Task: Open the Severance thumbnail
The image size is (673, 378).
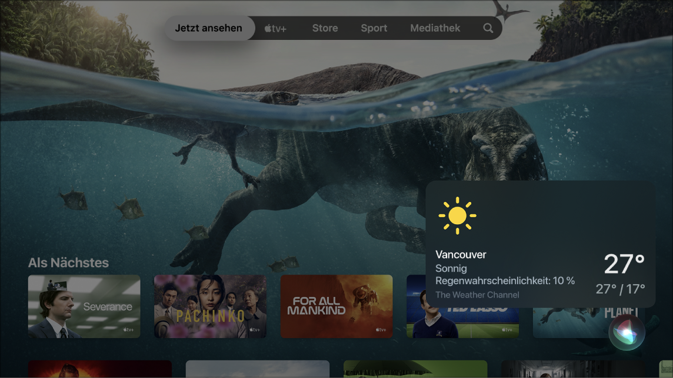Action: tap(84, 306)
